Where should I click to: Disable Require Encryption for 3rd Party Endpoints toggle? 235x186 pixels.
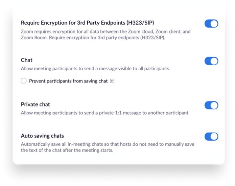(x=211, y=24)
